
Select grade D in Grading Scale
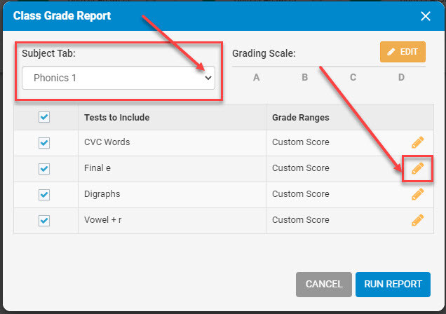[x=401, y=77]
